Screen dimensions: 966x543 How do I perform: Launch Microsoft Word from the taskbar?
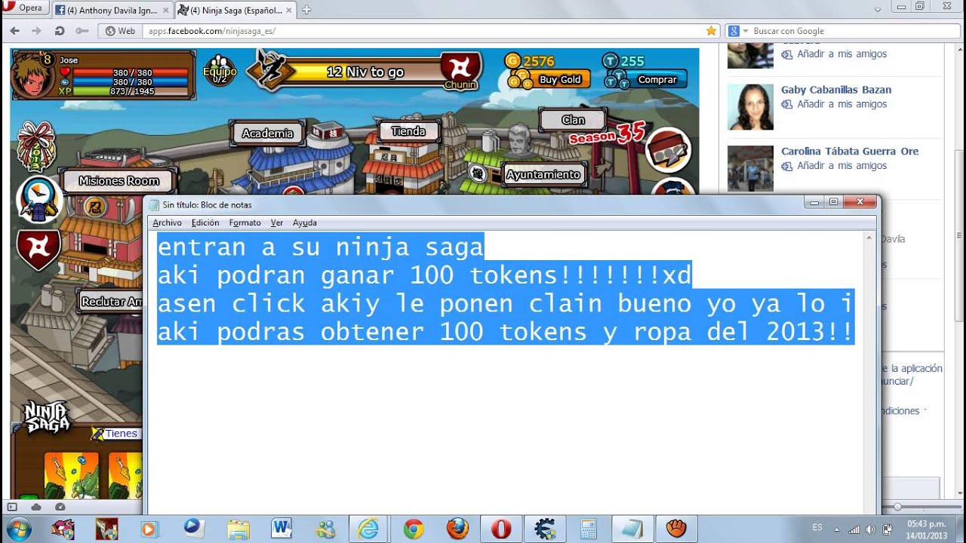click(x=281, y=529)
